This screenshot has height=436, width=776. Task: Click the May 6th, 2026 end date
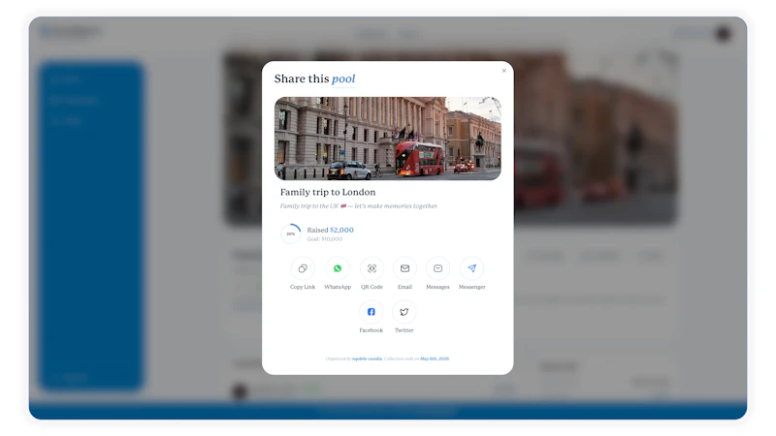(x=435, y=358)
